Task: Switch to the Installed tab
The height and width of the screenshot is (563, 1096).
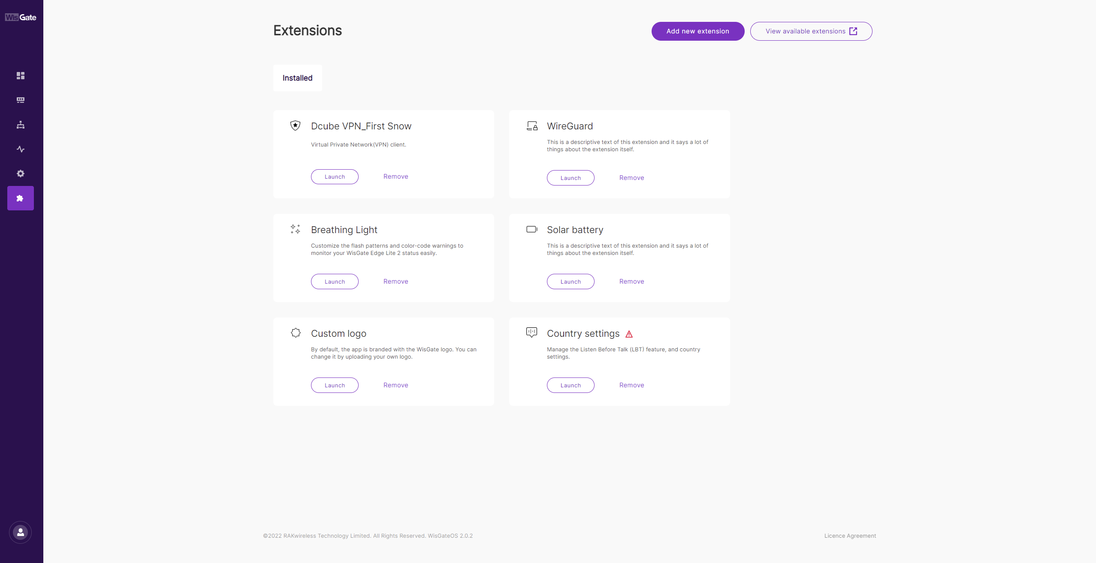Action: coord(297,78)
